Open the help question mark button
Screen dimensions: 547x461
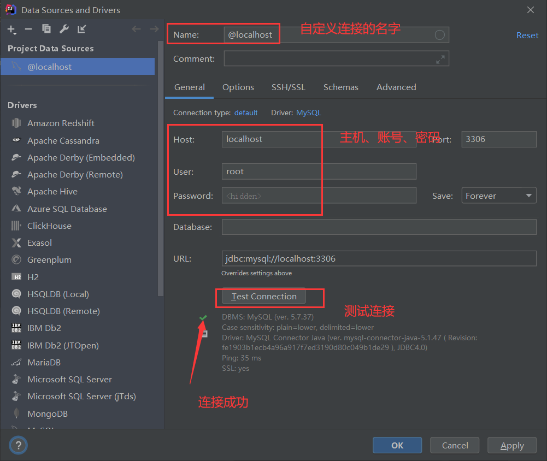[x=18, y=445]
